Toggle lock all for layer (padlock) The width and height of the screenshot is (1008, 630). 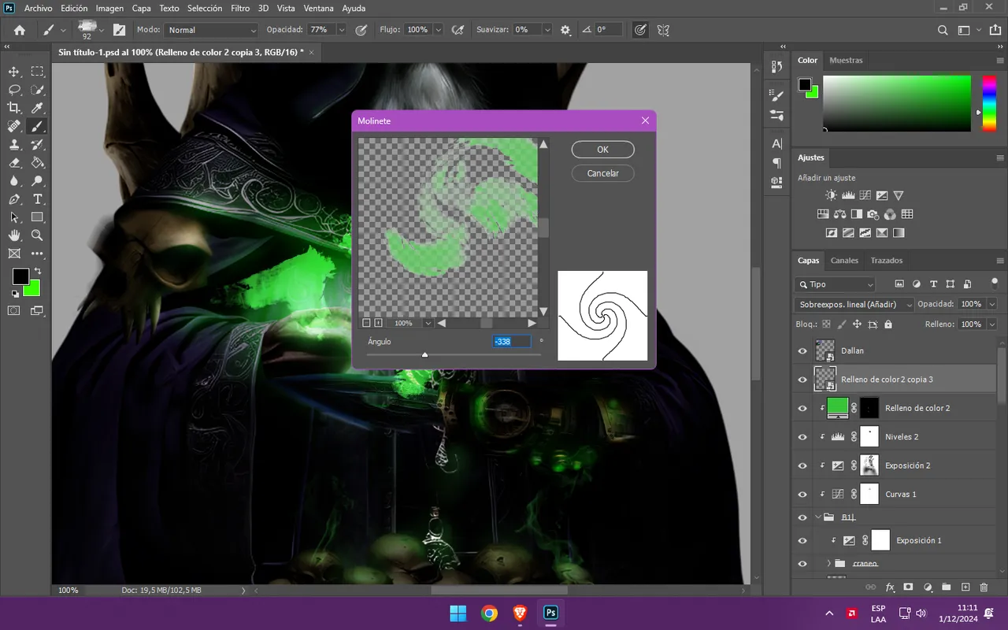point(888,324)
